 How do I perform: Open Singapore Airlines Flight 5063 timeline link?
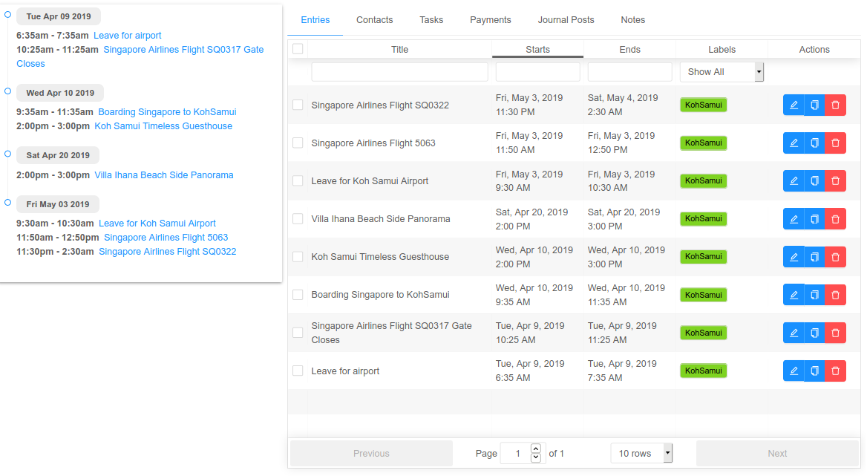[166, 238]
